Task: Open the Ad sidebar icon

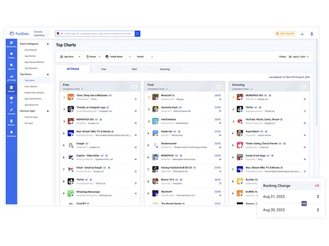Action: pos(11,100)
